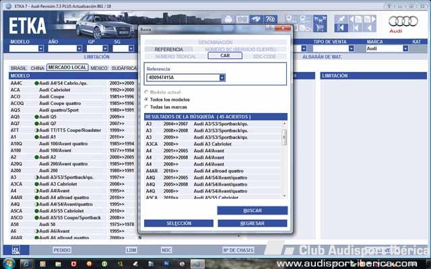Select the Modelo actual radio button
Viewport: 431px width, 269px height.
pyautogui.click(x=147, y=92)
